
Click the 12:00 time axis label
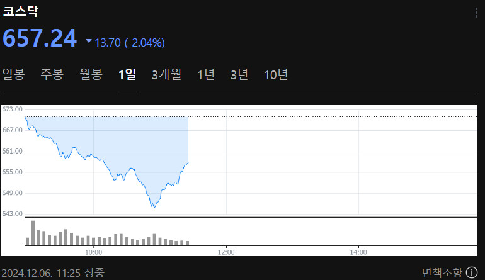(x=226, y=252)
